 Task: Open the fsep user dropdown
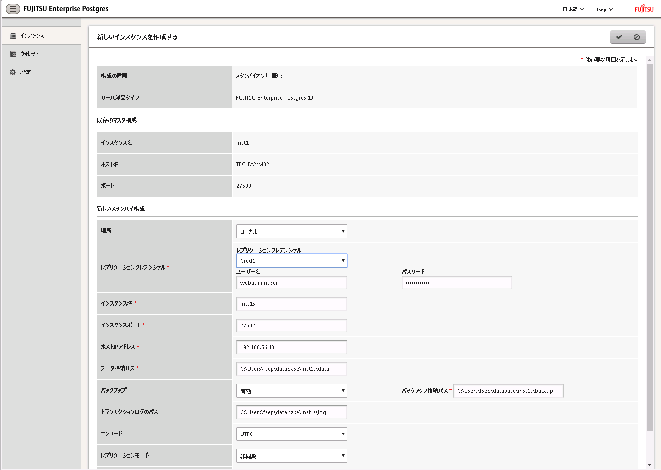click(x=604, y=9)
